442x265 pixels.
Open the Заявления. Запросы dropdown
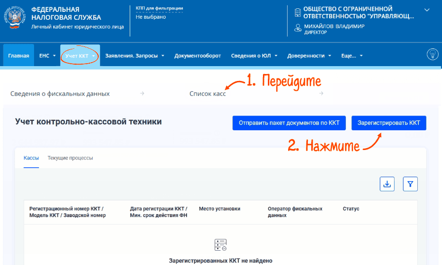[135, 56]
